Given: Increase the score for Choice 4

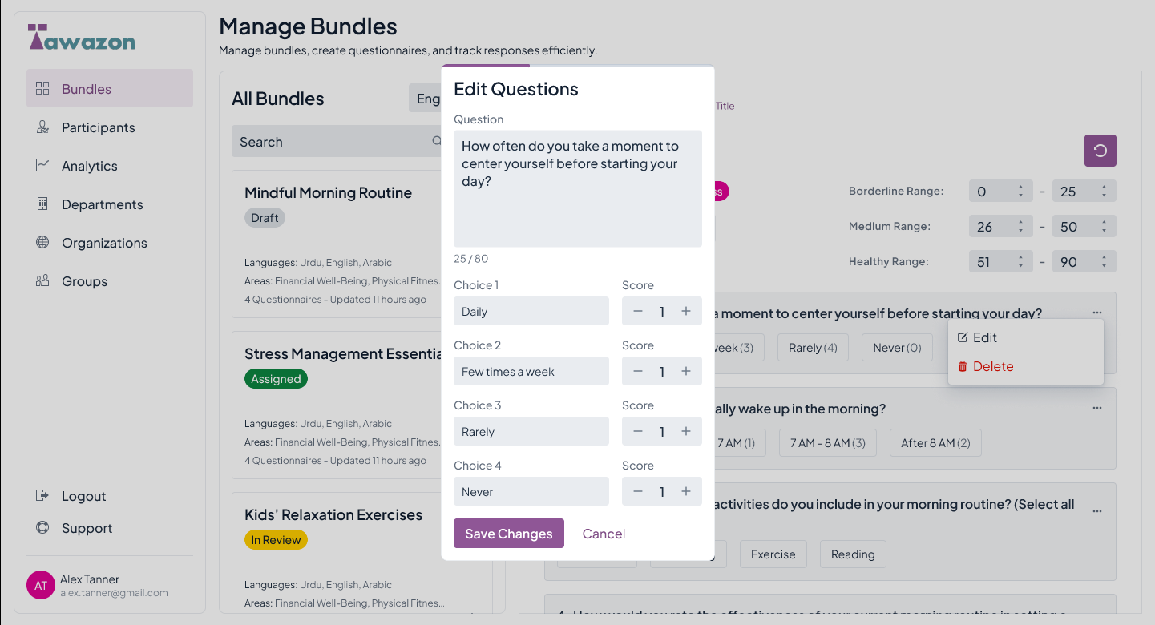Looking at the screenshot, I should [686, 492].
